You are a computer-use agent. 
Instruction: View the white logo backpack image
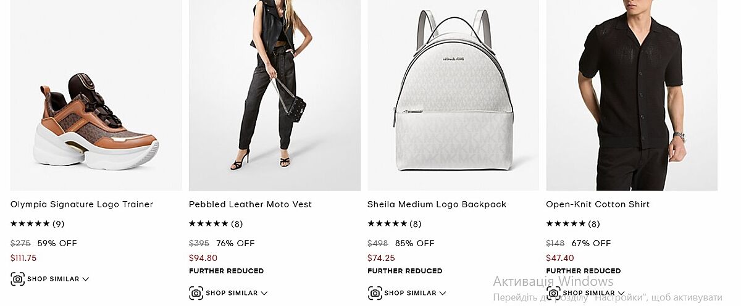coord(453,95)
